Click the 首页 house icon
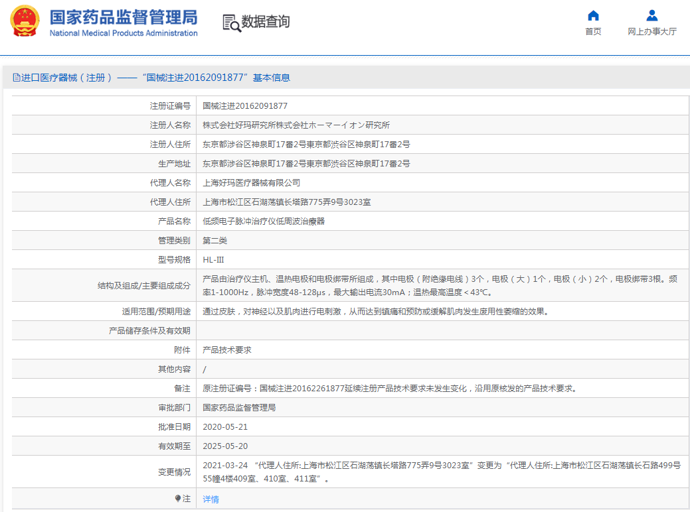The image size is (690, 512). point(593,15)
